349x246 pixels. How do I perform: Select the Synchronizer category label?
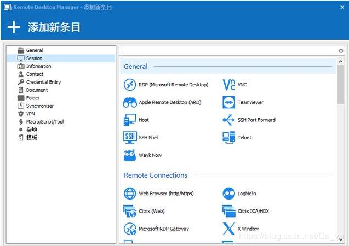40,106
